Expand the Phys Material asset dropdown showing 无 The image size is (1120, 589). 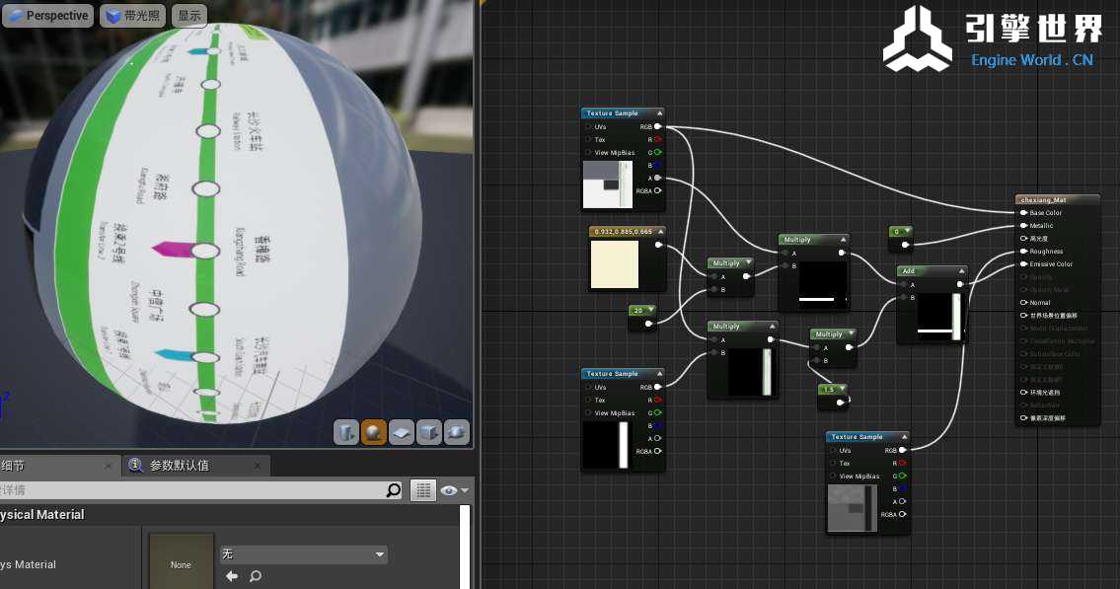[x=303, y=555]
